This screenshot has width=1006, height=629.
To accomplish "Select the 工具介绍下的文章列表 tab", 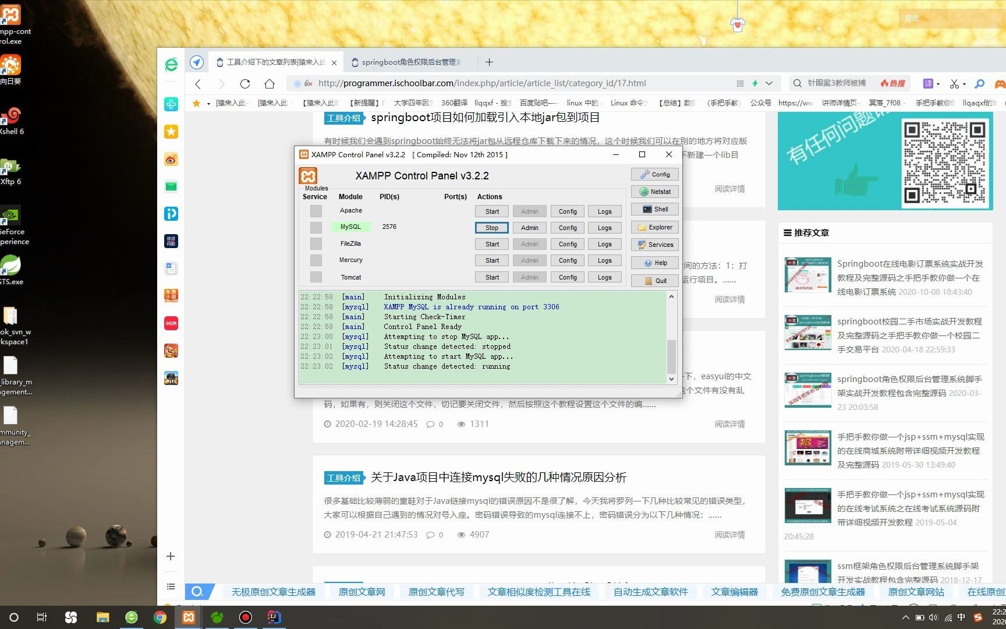I will [277, 62].
